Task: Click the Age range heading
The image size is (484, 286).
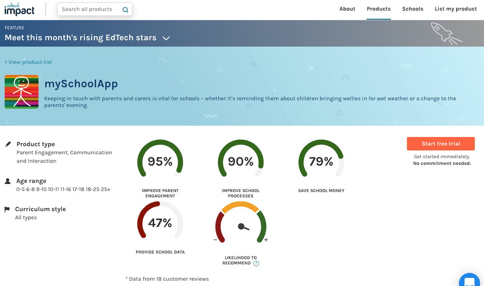Action: (31, 181)
